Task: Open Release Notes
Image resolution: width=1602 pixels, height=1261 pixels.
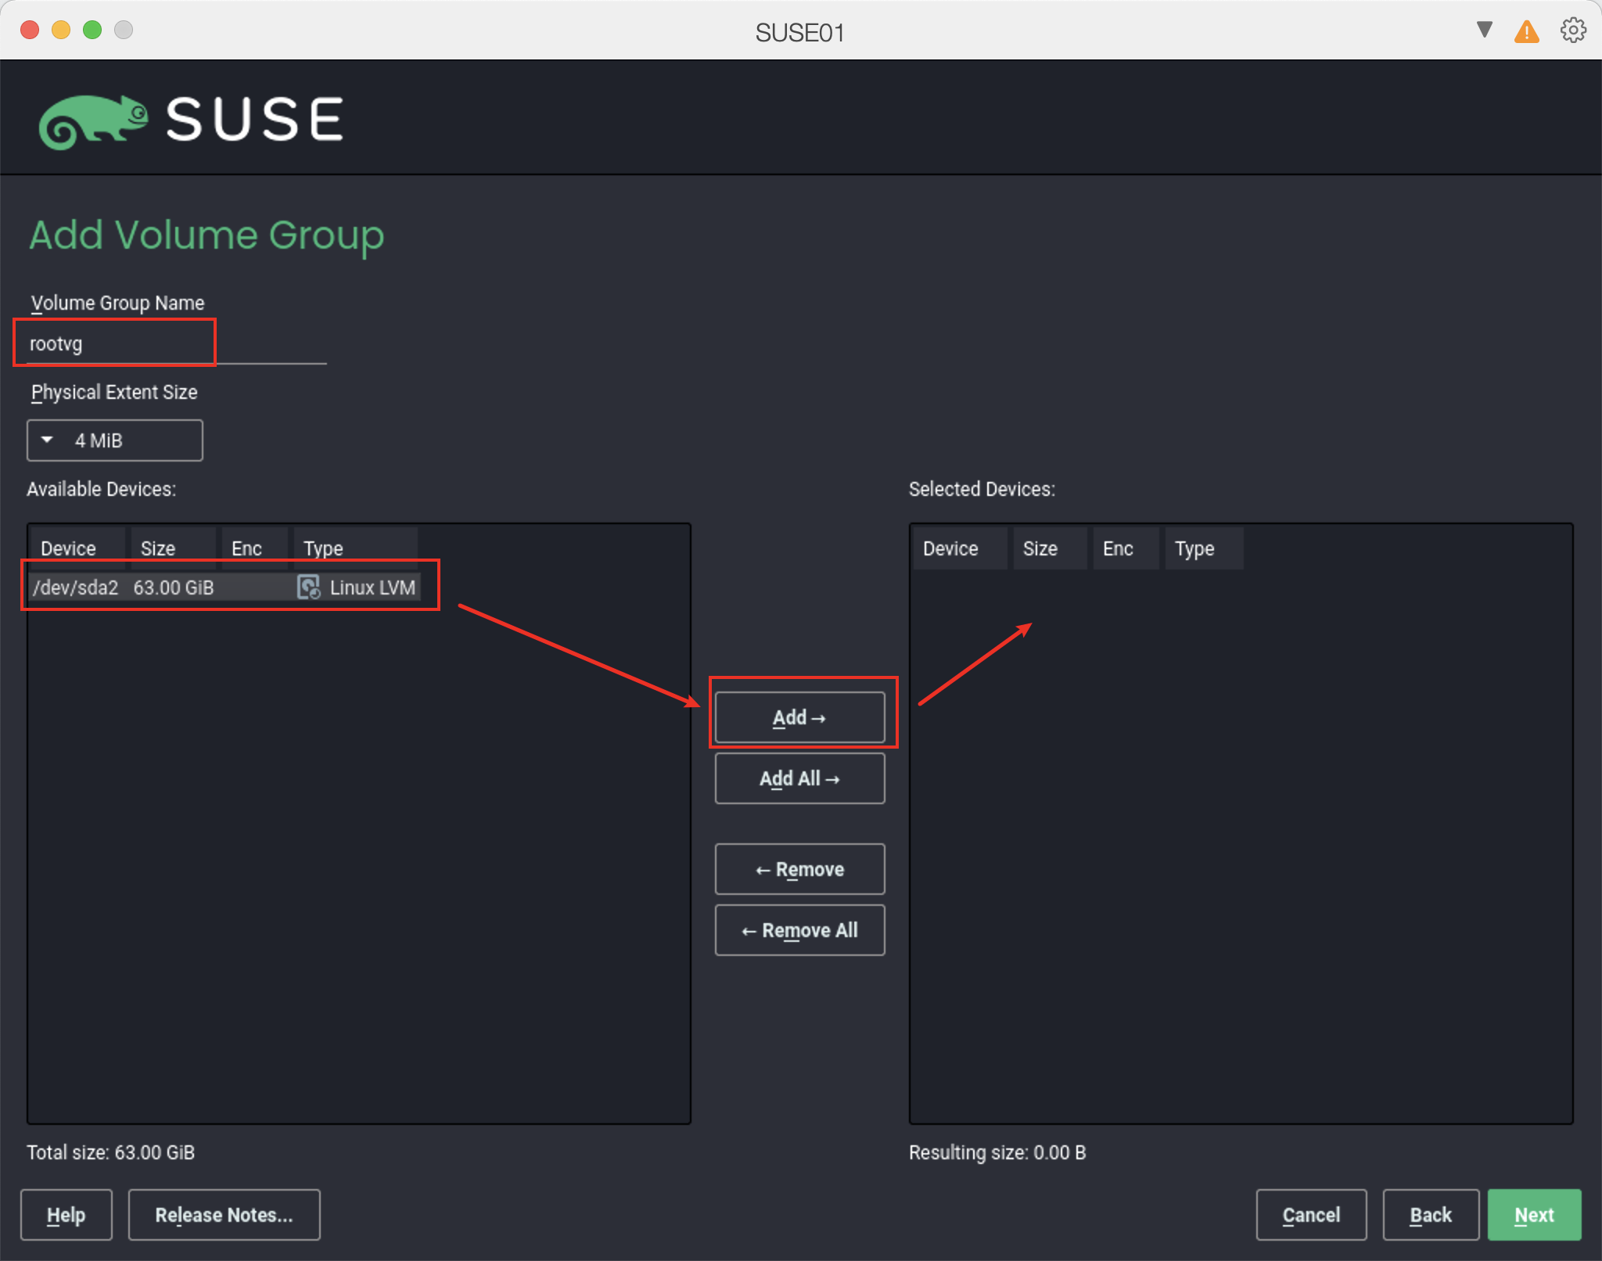Action: pyautogui.click(x=224, y=1215)
